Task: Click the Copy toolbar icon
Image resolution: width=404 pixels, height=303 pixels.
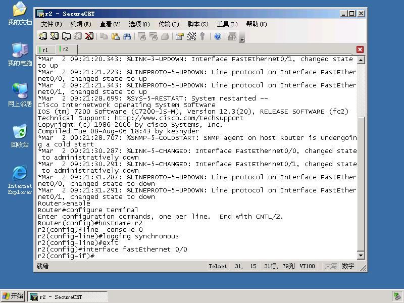Action: point(104,36)
